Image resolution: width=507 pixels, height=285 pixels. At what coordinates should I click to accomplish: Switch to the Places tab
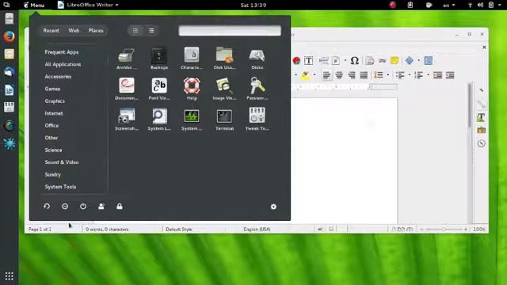click(96, 31)
